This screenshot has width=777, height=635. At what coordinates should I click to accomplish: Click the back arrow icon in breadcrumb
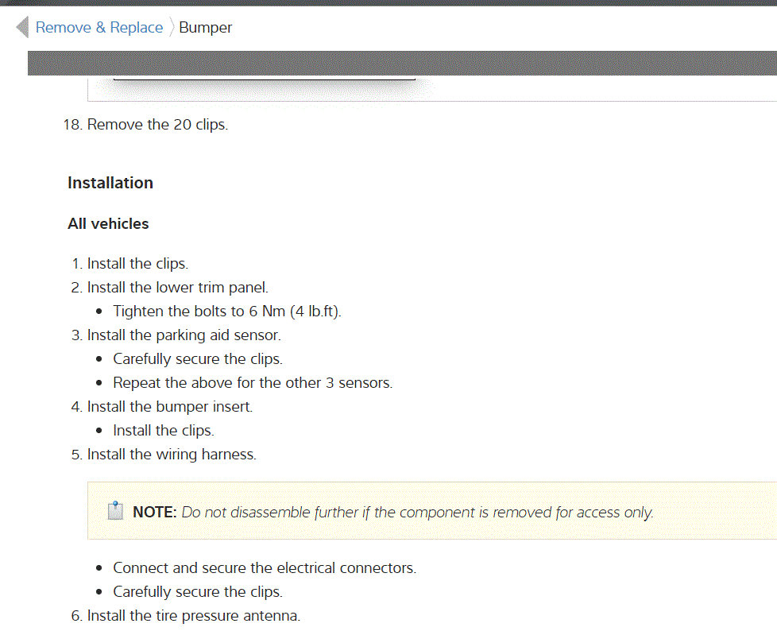point(21,28)
